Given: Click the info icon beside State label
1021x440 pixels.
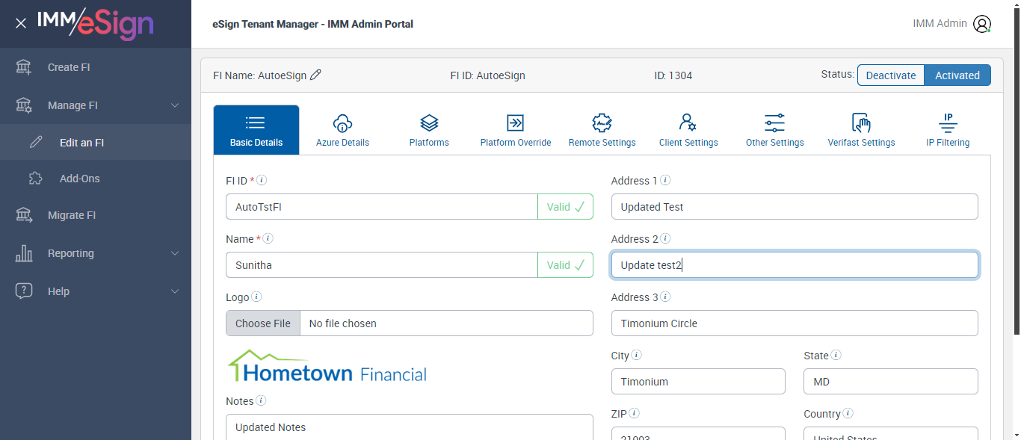Looking at the screenshot, I should tap(836, 355).
